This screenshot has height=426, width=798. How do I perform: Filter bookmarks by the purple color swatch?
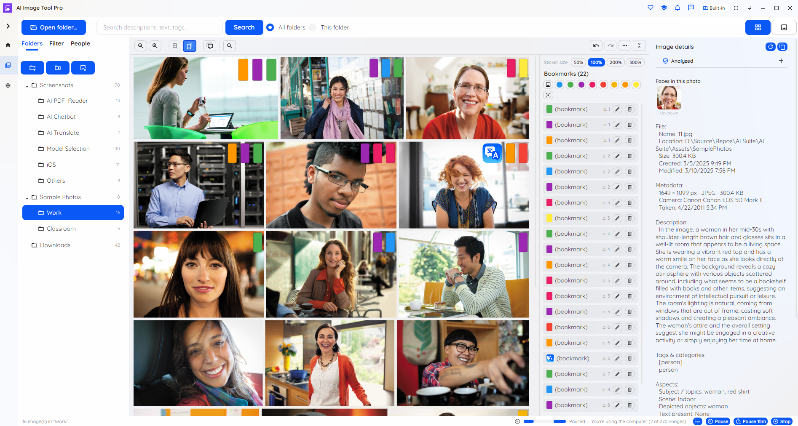[581, 85]
